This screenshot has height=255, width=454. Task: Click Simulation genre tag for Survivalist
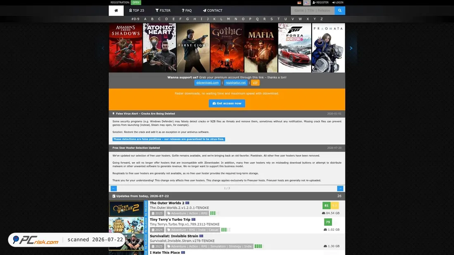point(218,246)
